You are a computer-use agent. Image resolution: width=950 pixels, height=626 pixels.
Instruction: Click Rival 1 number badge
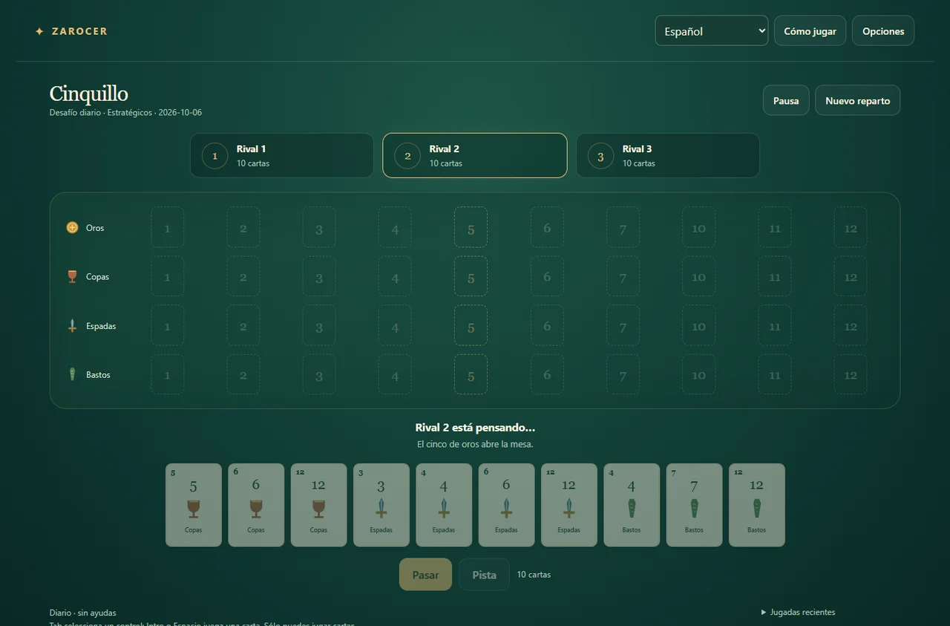(x=215, y=156)
